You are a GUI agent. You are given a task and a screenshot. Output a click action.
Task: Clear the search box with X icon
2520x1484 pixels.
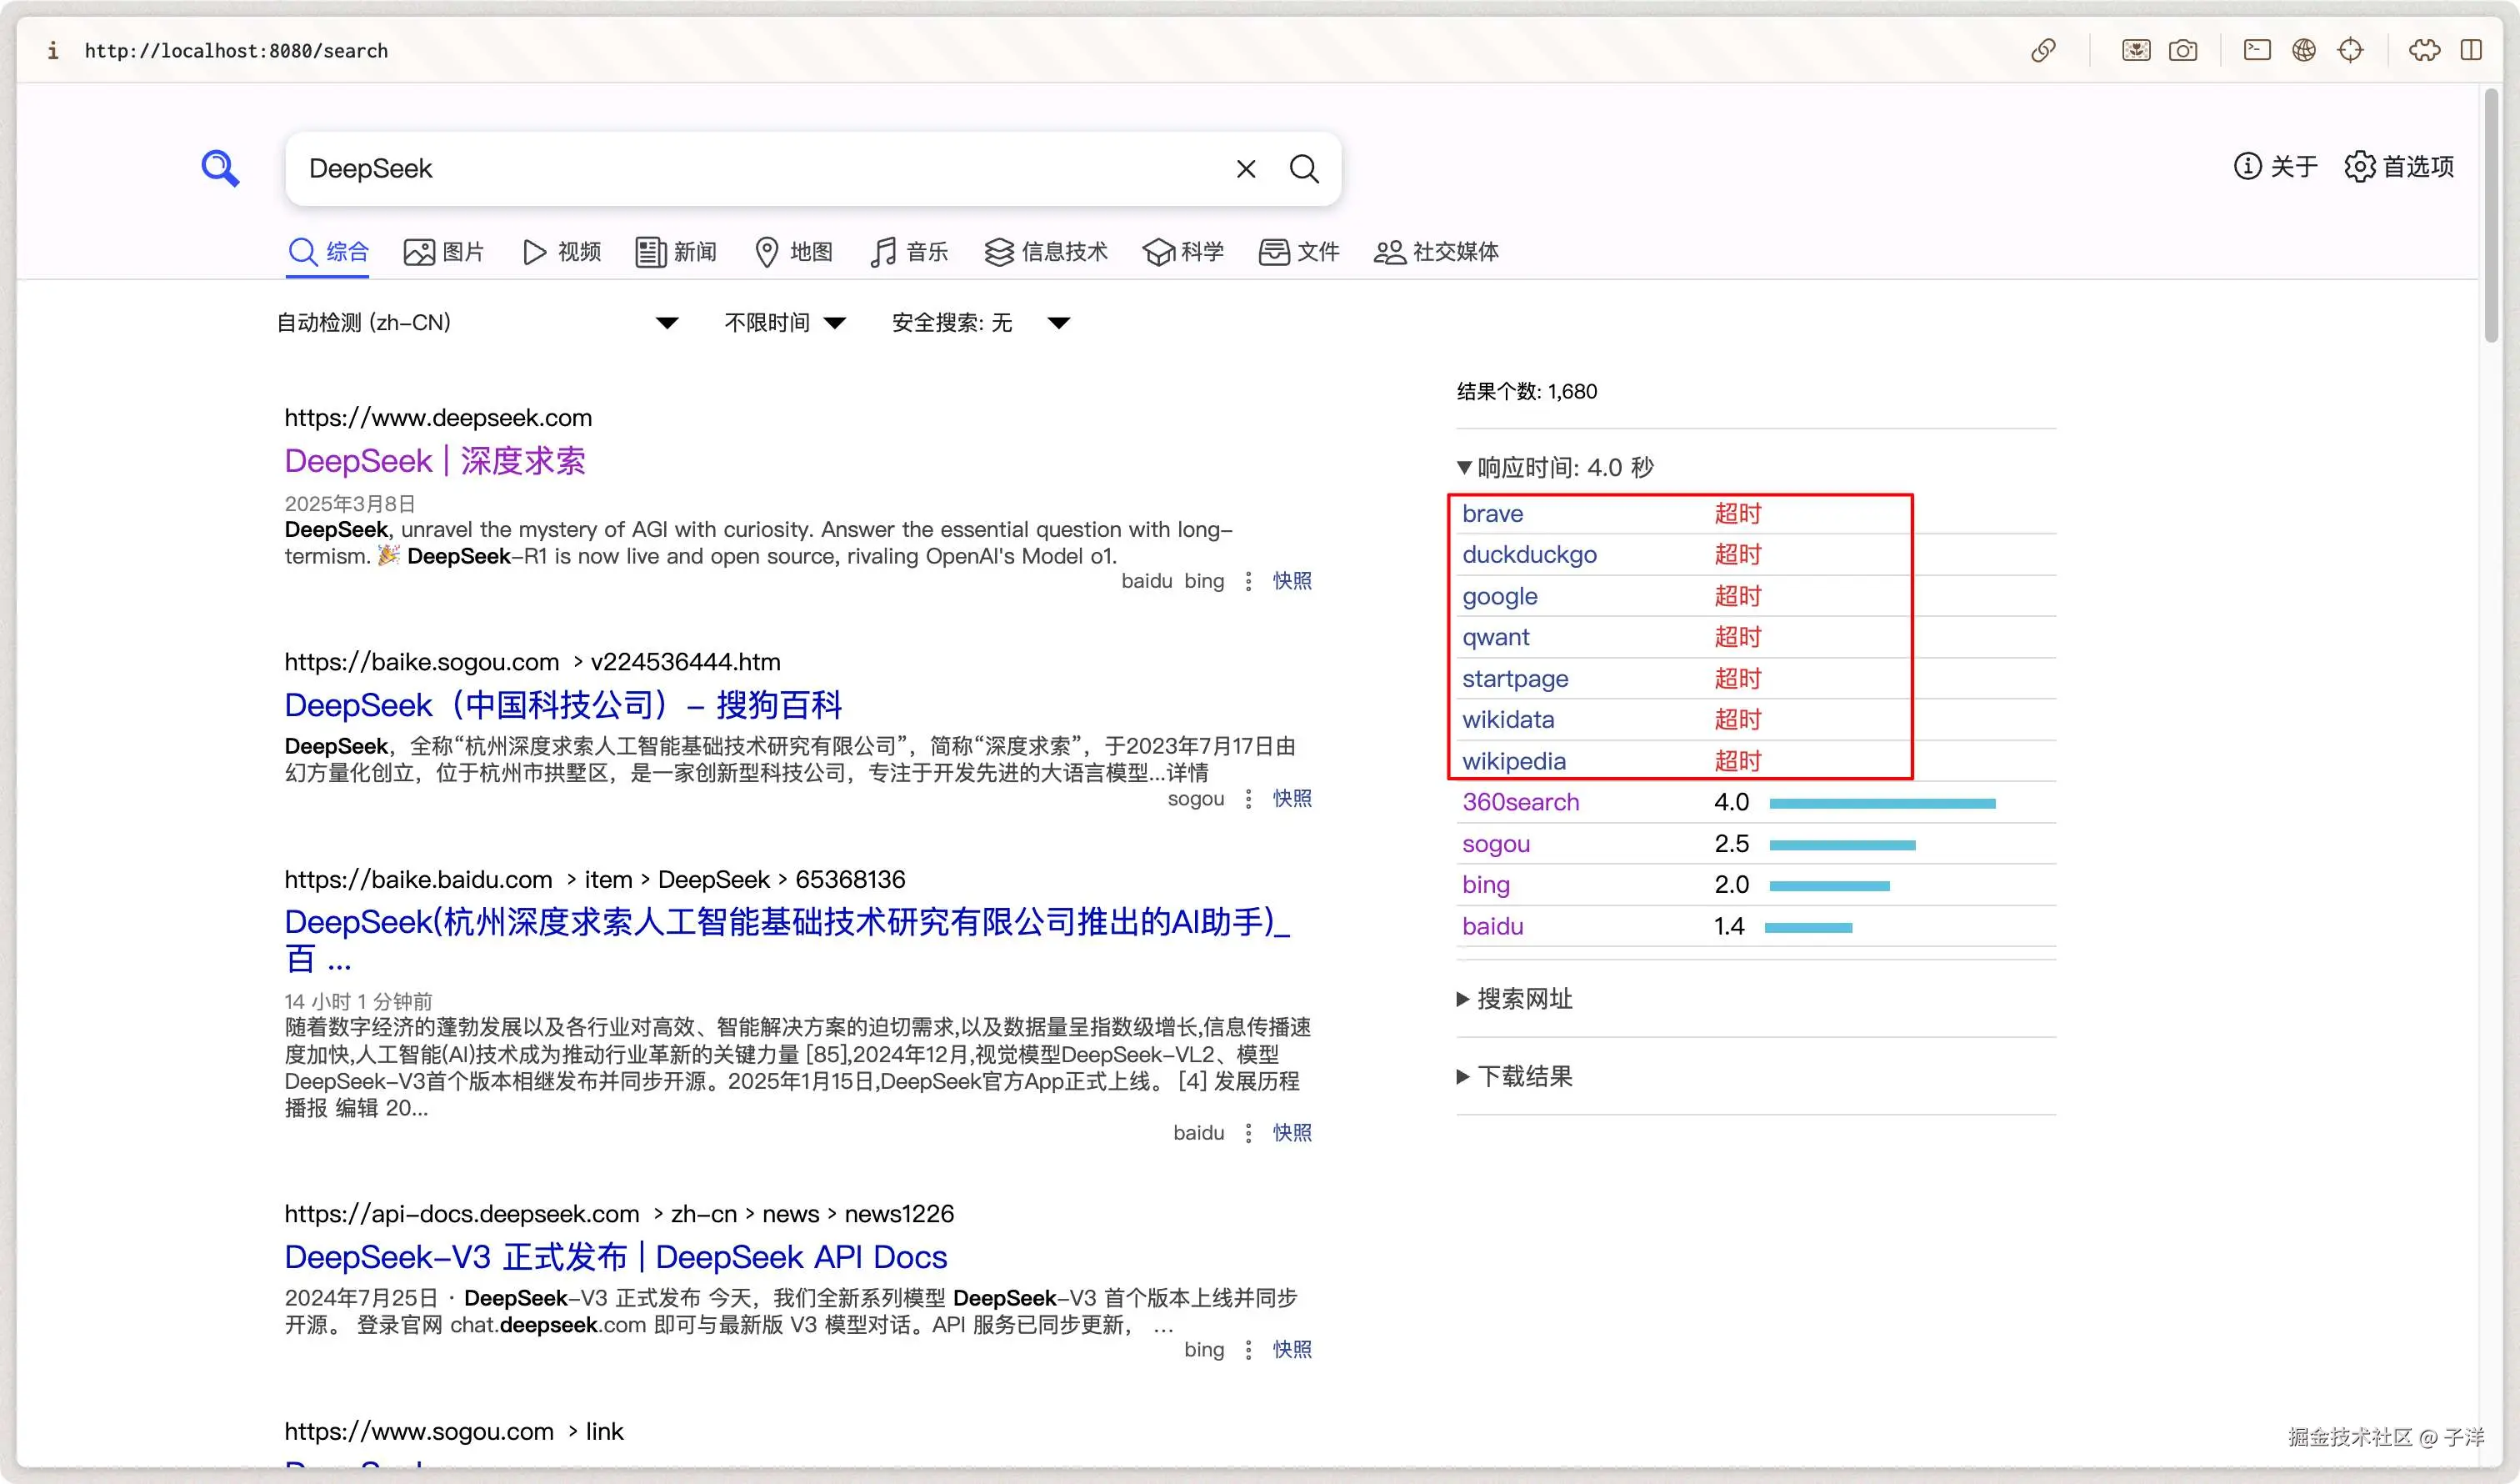point(1245,169)
